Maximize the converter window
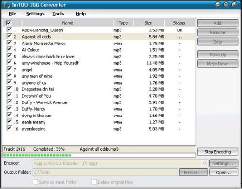242x189 pixels. [226, 5]
